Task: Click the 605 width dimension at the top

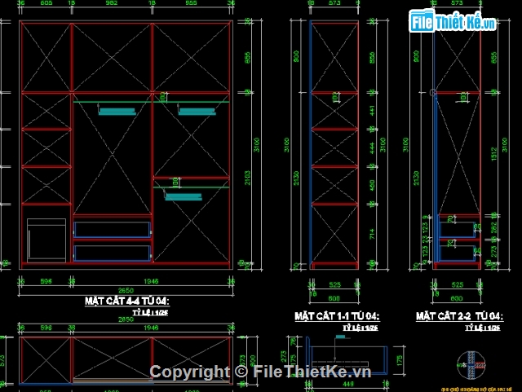Action: 46,3
